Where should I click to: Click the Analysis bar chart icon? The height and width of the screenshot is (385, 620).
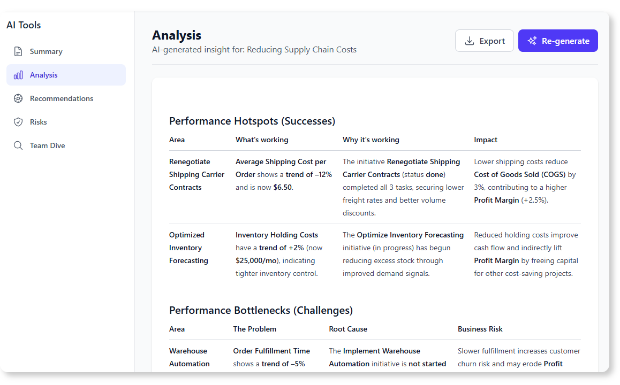pos(18,75)
